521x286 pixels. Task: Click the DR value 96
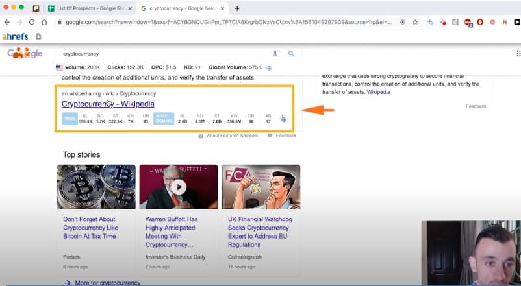click(251, 121)
